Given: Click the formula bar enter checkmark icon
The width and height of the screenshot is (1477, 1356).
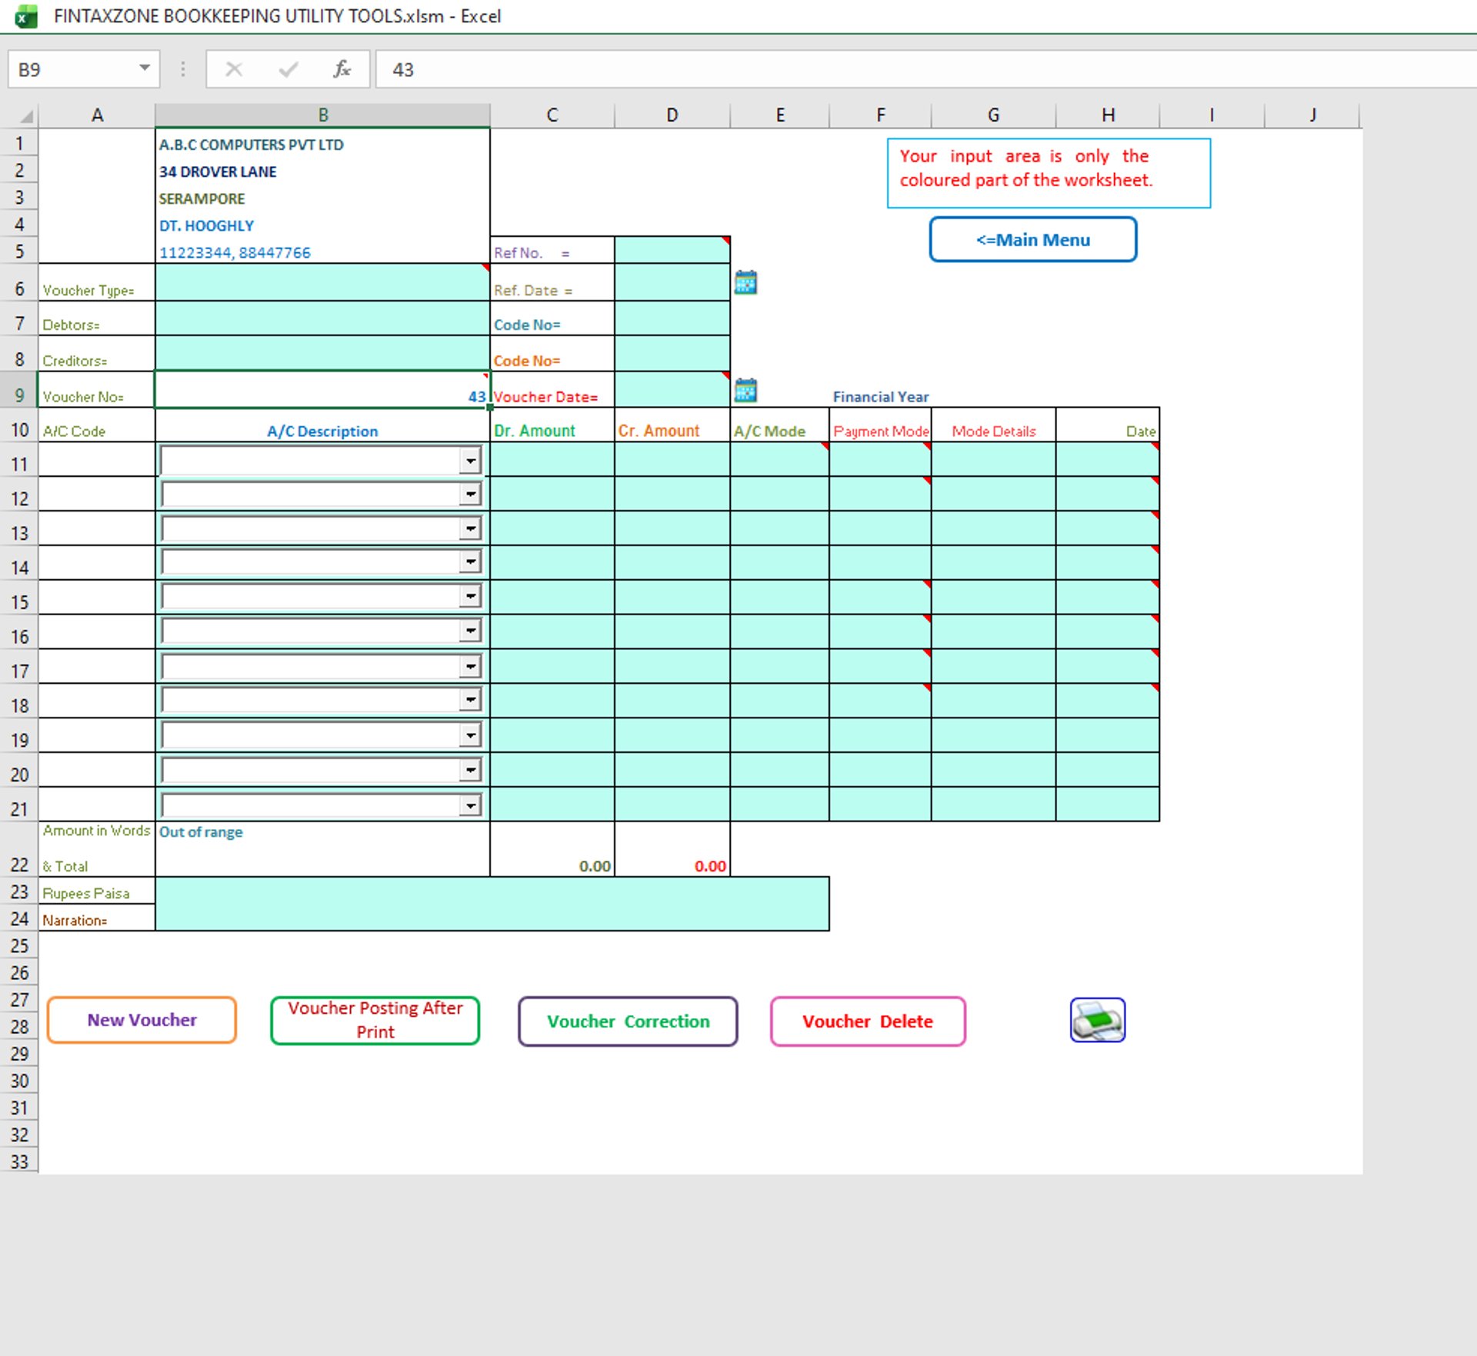Looking at the screenshot, I should [x=288, y=69].
